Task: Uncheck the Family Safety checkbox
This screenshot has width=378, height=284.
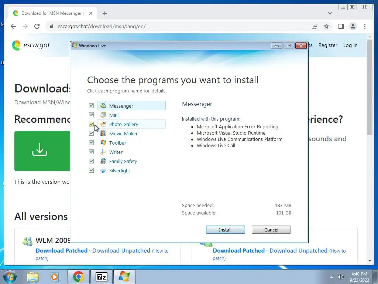Action: [x=92, y=161]
